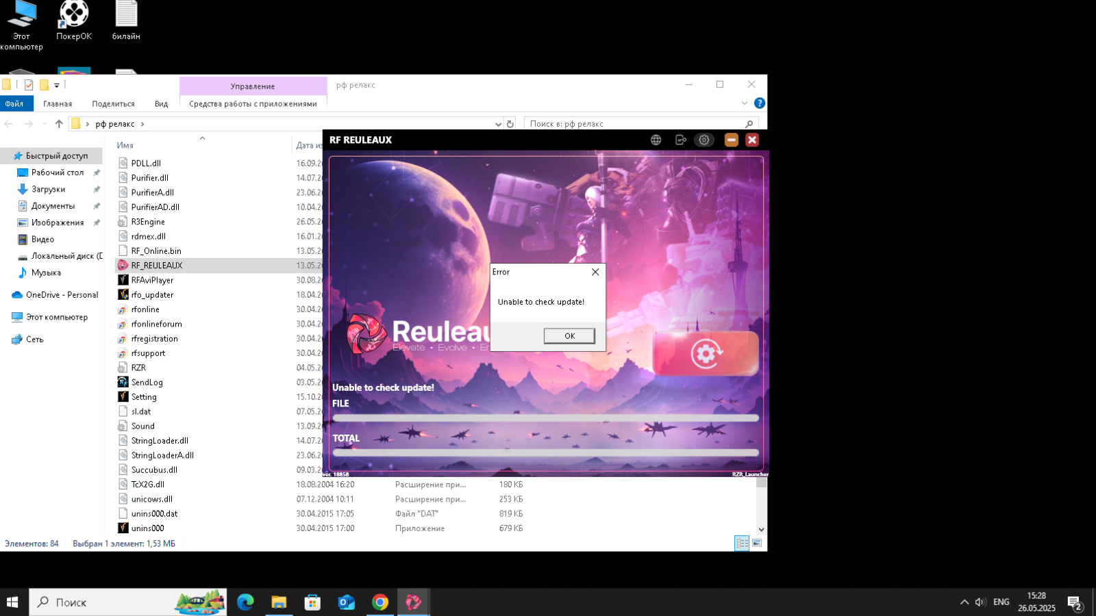1096x616 pixels.
Task: Open Средства работы с приложениями tab
Action: tap(253, 103)
